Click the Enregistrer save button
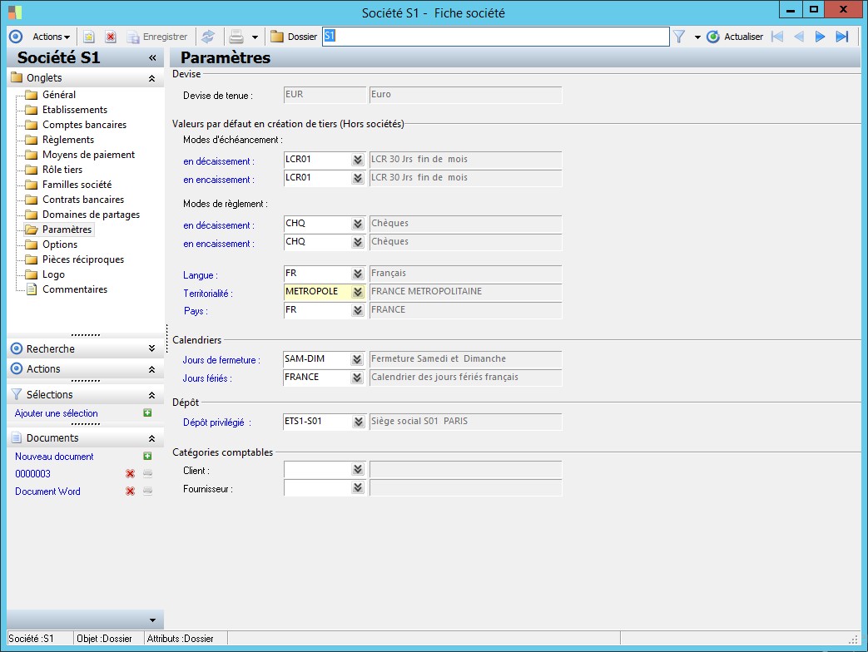 157,37
